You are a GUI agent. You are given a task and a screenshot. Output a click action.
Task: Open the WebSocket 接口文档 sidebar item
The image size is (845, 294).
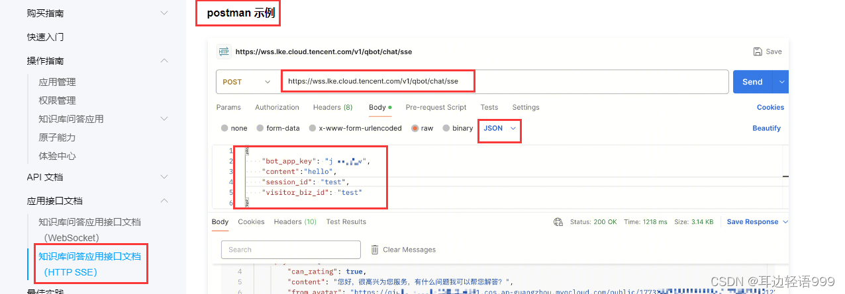coord(89,229)
